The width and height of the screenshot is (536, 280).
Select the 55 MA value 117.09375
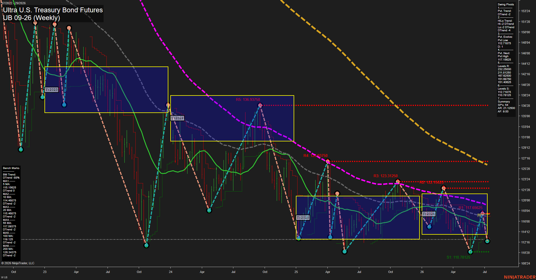click(10, 226)
